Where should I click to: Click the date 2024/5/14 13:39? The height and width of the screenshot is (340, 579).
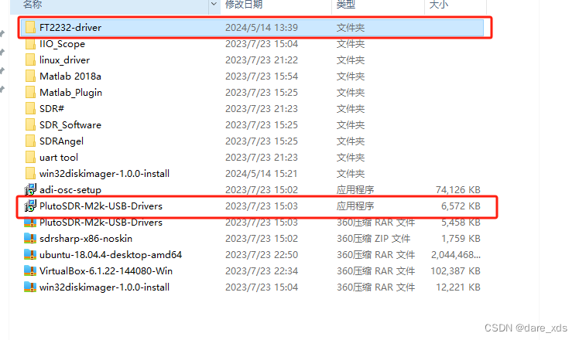pyautogui.click(x=262, y=28)
